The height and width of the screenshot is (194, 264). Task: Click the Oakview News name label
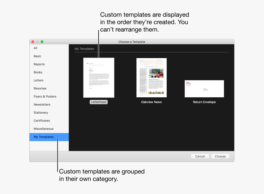[151, 102]
